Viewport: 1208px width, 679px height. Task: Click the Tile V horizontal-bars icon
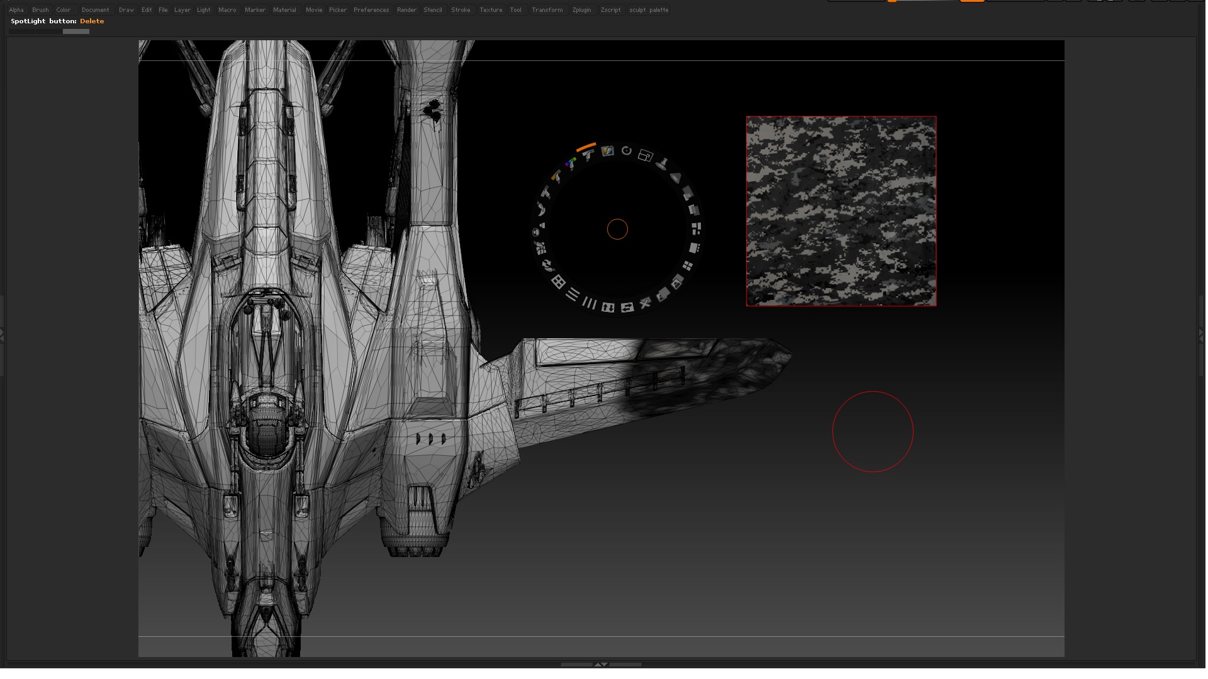coord(573,294)
